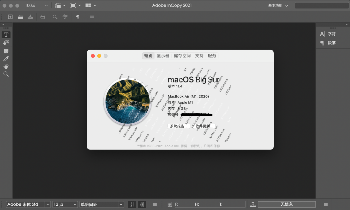This screenshot has width=350, height=210.
Task: Click the 内存 8 GB line
Action: (x=177, y=108)
